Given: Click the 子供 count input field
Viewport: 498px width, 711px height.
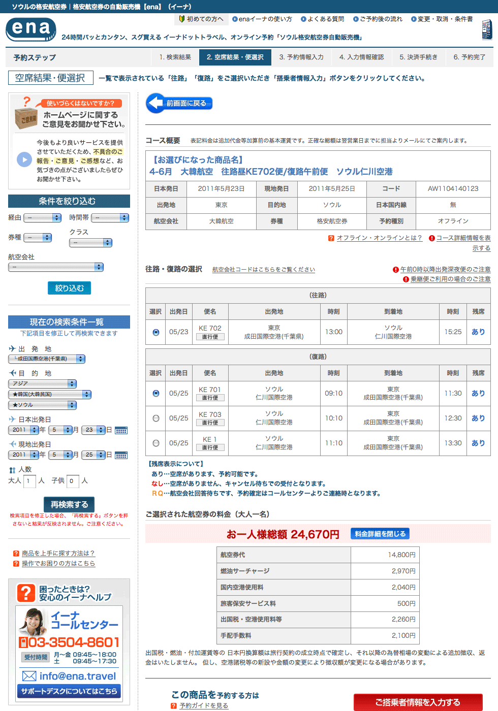Looking at the screenshot, I should click(x=73, y=481).
